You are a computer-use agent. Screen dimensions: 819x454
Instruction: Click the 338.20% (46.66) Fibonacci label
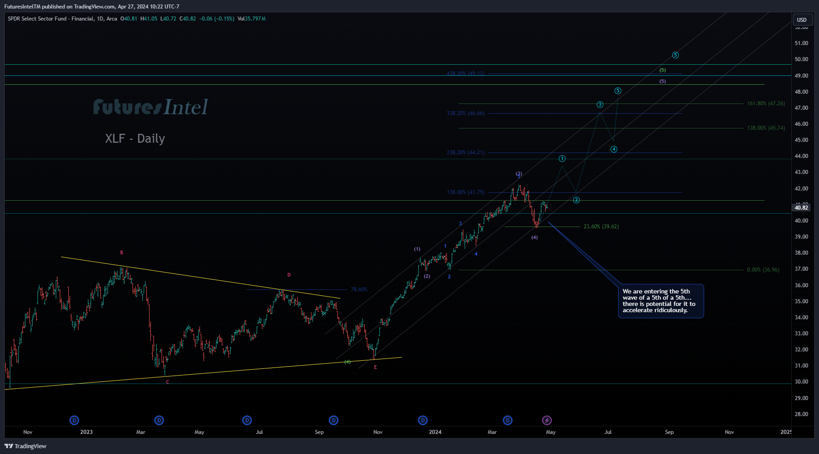pos(466,113)
